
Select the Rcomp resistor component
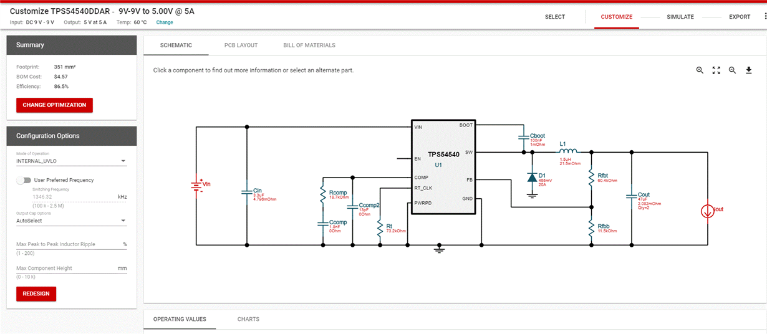click(x=323, y=194)
